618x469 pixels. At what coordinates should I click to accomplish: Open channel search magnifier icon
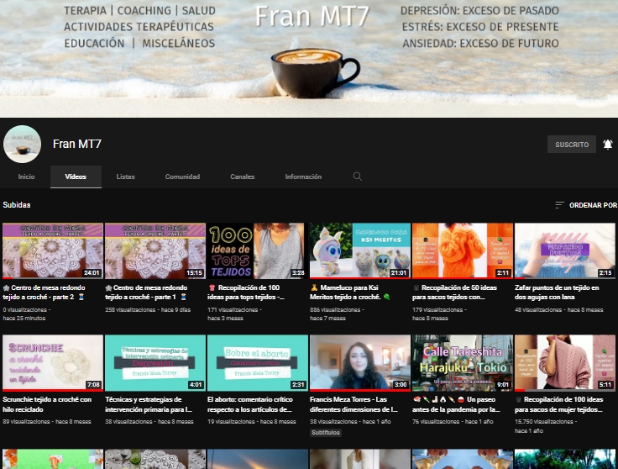(358, 177)
